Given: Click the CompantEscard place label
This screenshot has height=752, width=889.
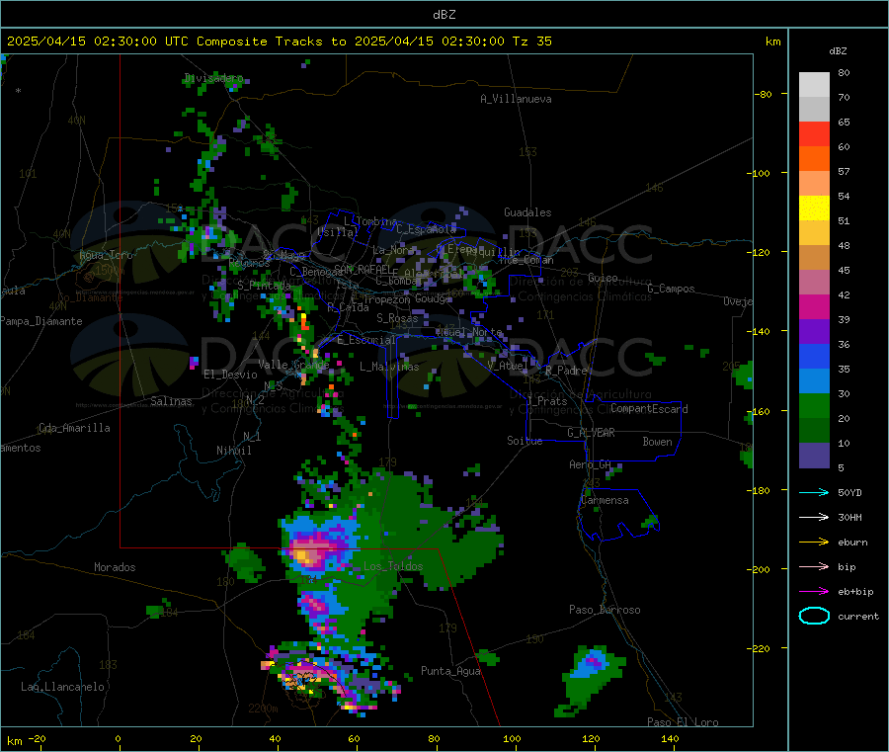Looking at the screenshot, I should [x=649, y=408].
